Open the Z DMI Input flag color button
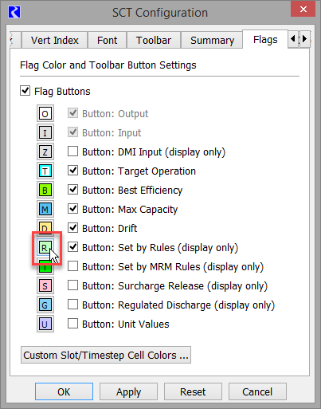Screen dimensions: 321x409 point(45,151)
